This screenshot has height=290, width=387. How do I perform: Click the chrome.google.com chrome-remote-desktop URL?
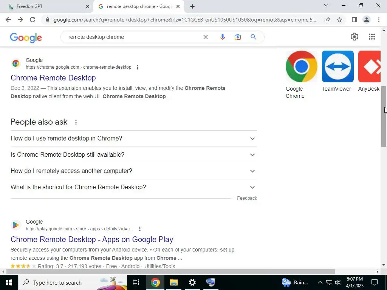pyautogui.click(x=79, y=67)
